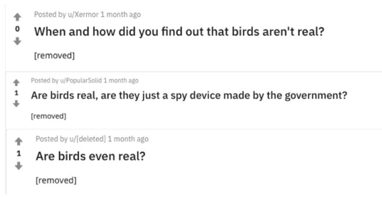The width and height of the screenshot is (382, 197).
Task: Open 'When and how did you find out' post
Action: [x=179, y=31]
